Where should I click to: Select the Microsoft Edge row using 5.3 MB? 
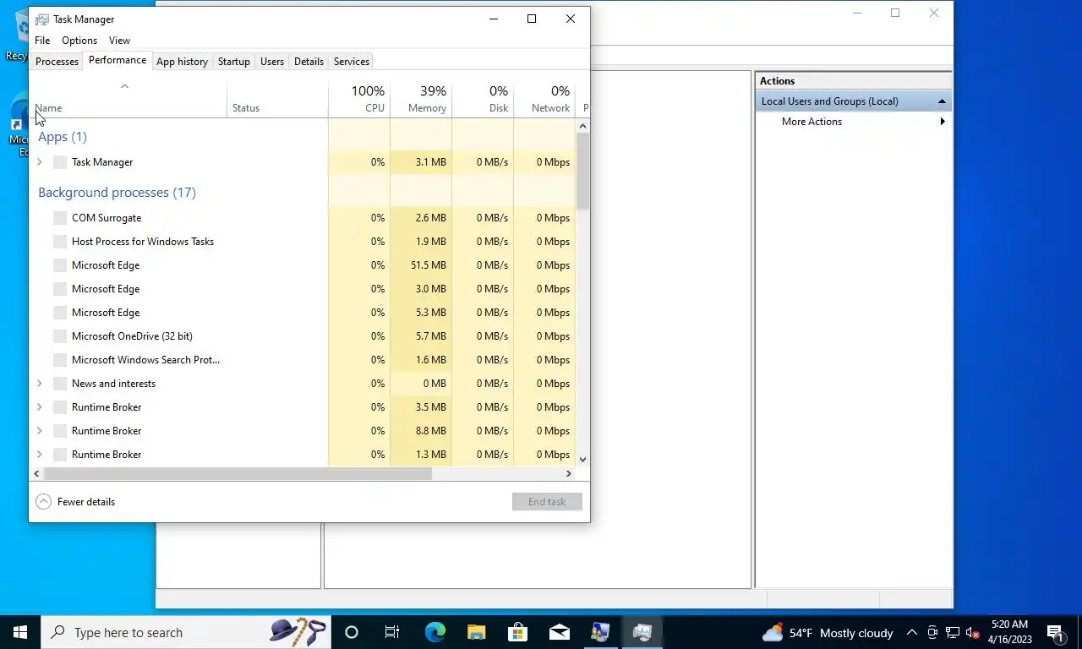pyautogui.click(x=303, y=313)
